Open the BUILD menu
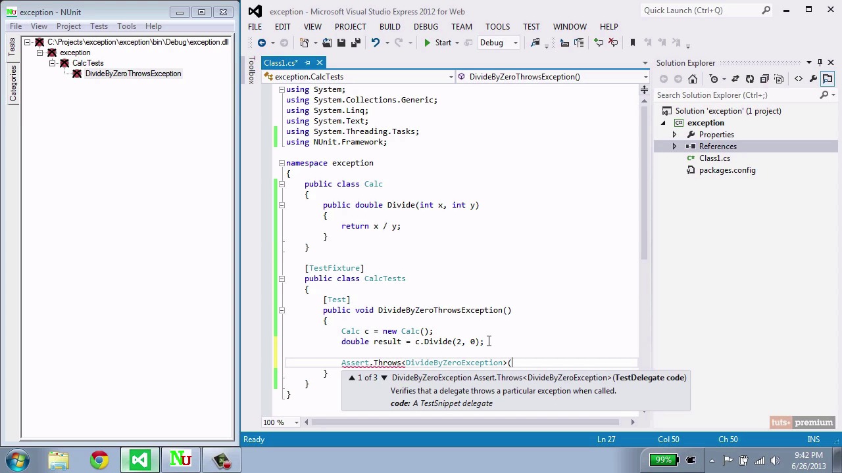The width and height of the screenshot is (842, 473). point(389,26)
